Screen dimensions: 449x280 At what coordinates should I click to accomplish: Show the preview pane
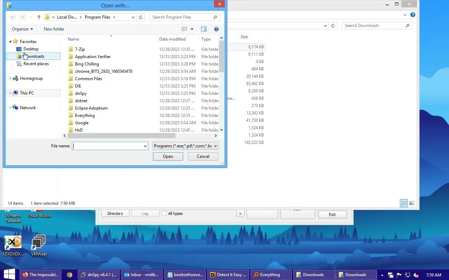204,29
